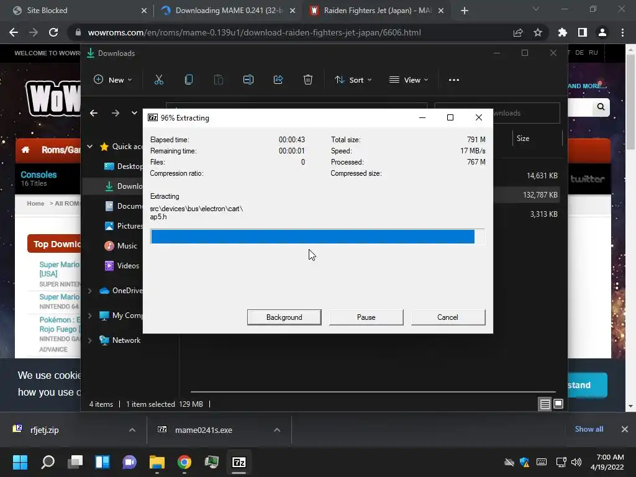The image size is (636, 477).
Task: Open File Explorer from taskbar
Action: coord(157,462)
